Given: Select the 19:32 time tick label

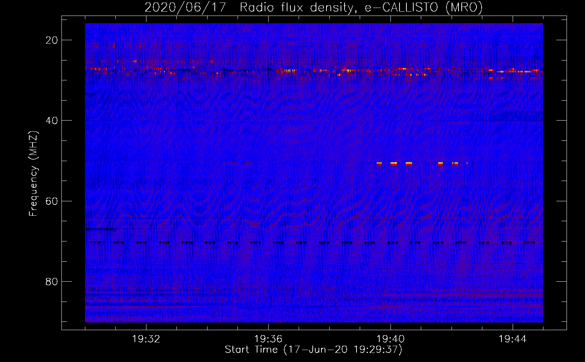Looking at the screenshot, I should click(x=146, y=339).
